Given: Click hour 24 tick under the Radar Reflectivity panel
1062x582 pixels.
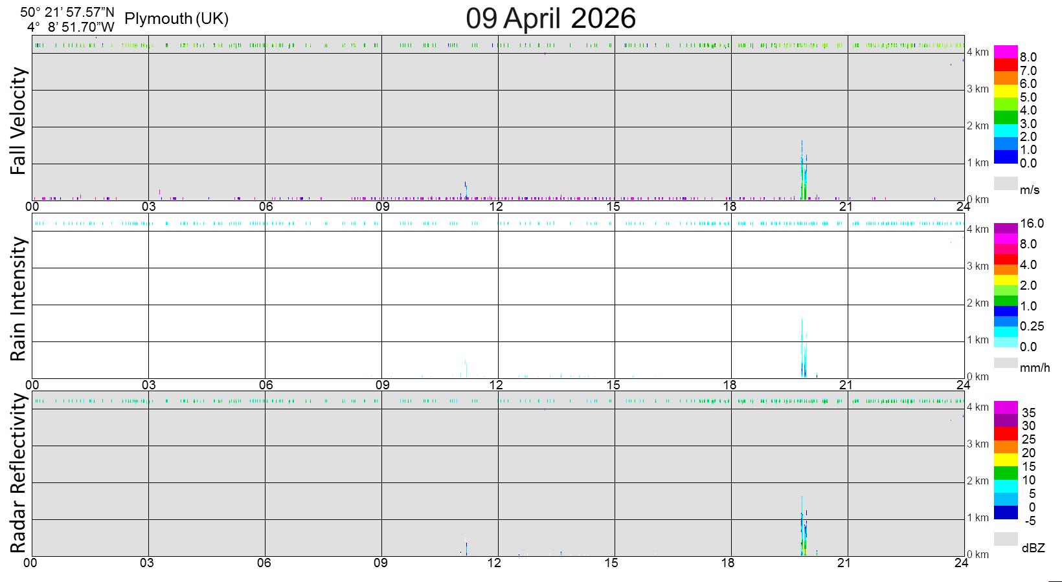Looking at the screenshot, I should click(x=962, y=563).
